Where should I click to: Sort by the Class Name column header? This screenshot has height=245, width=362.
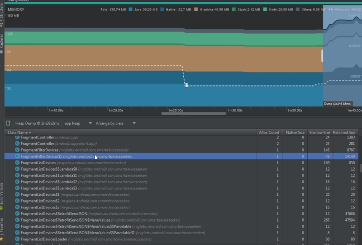130,132
